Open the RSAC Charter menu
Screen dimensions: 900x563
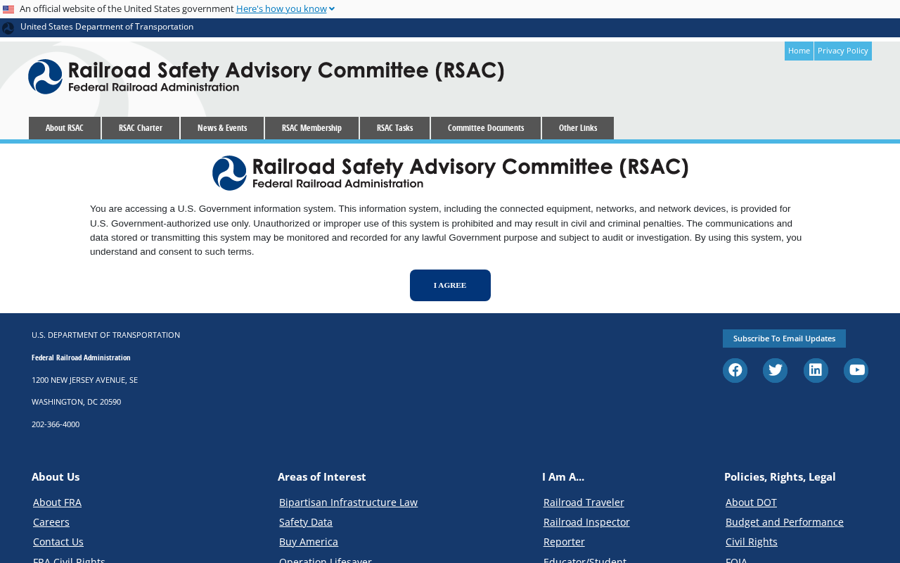pos(141,128)
